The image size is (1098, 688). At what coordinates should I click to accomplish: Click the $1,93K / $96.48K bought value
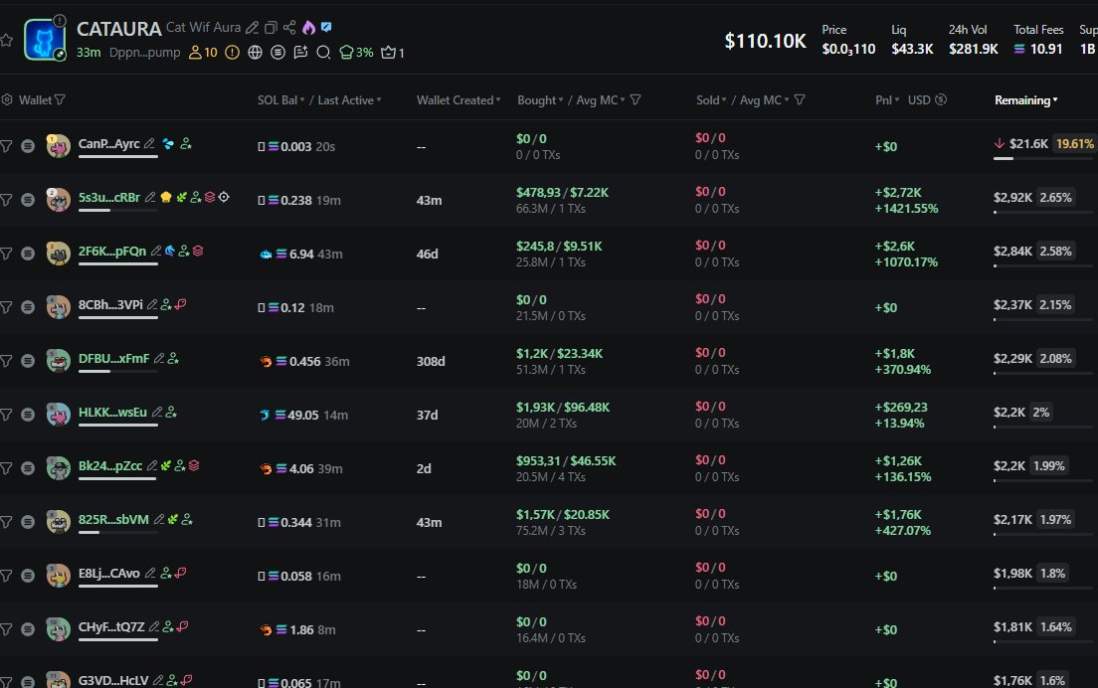[x=563, y=407]
